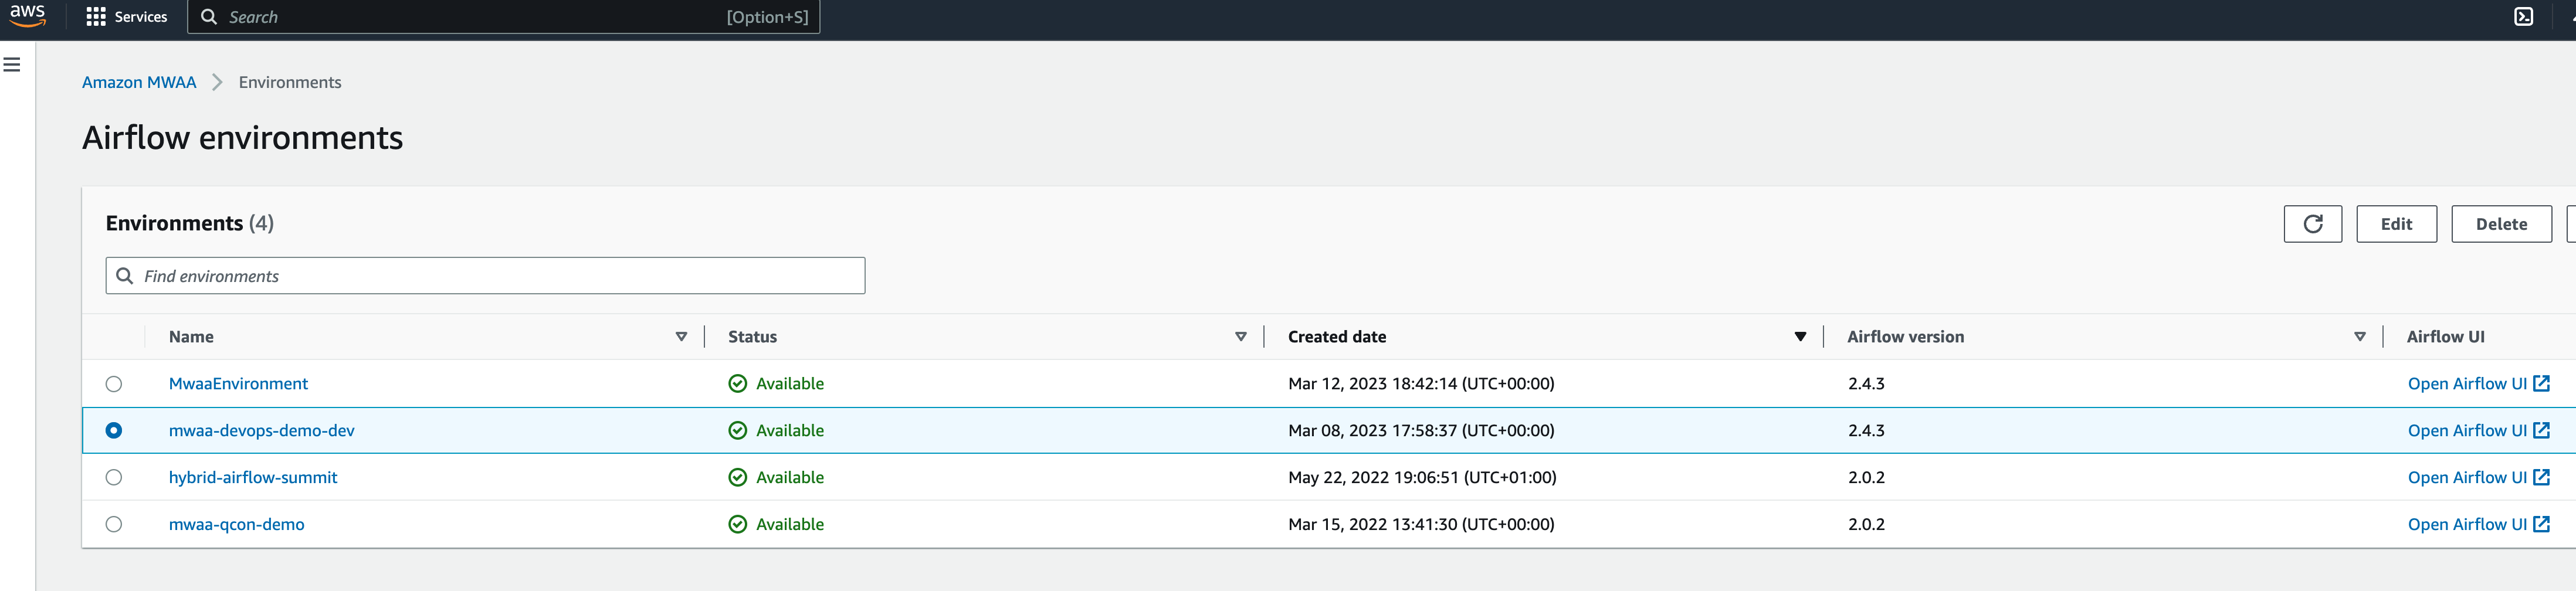Image resolution: width=2576 pixels, height=591 pixels.
Task: Click Available status icon for mwaa-qcon-demo
Action: point(738,525)
